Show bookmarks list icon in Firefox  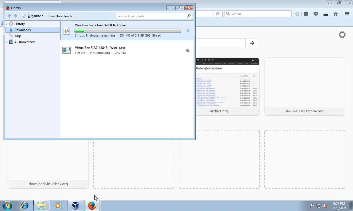point(306,14)
